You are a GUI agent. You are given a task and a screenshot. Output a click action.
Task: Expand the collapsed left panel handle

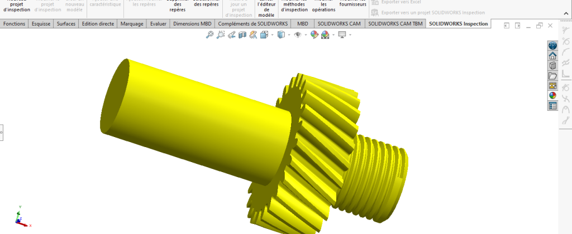coord(1,133)
